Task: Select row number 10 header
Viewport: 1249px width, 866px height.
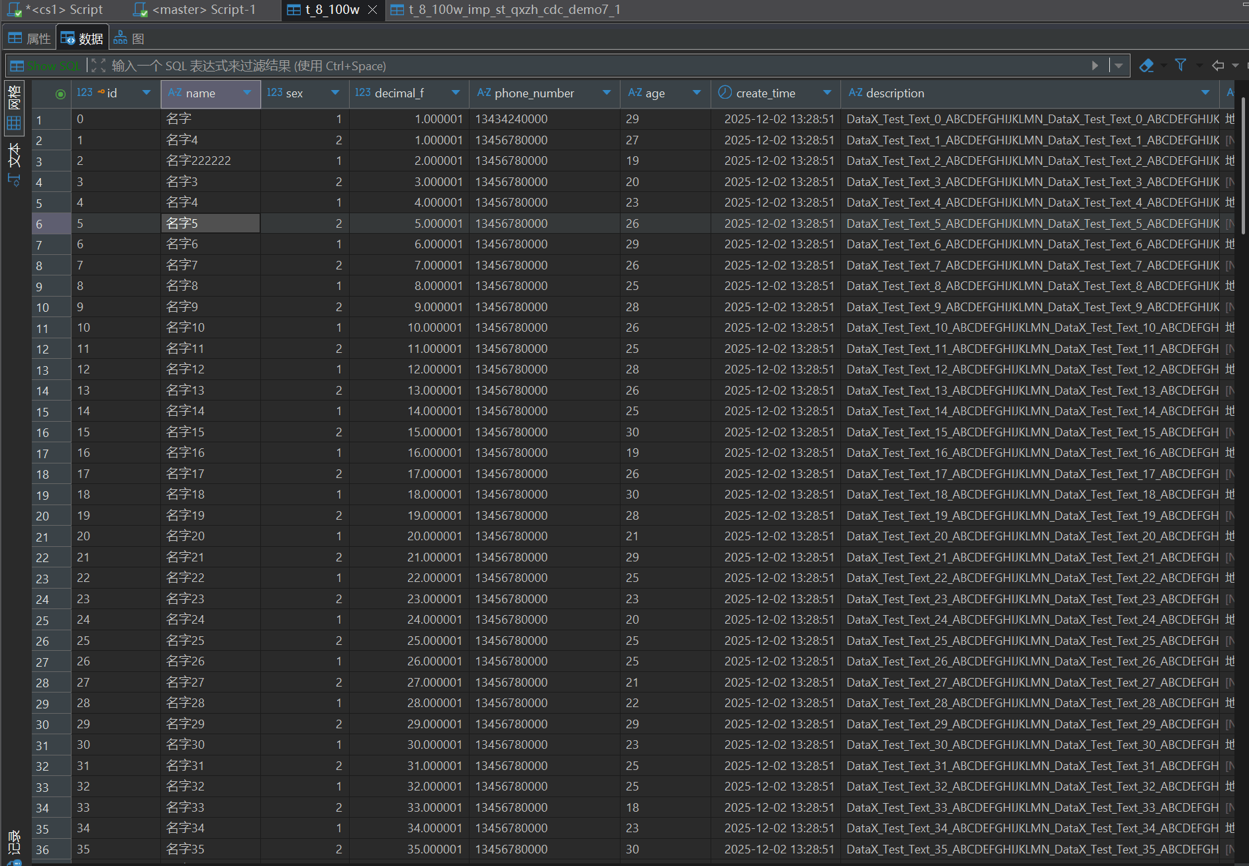Action: pos(51,307)
